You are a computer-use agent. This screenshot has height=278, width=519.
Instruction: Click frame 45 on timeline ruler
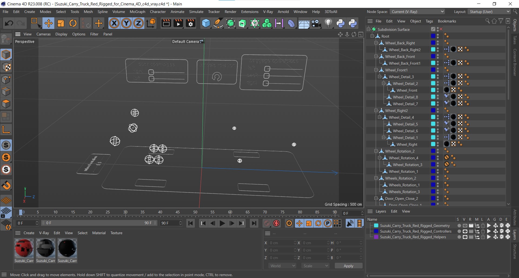point(178,212)
